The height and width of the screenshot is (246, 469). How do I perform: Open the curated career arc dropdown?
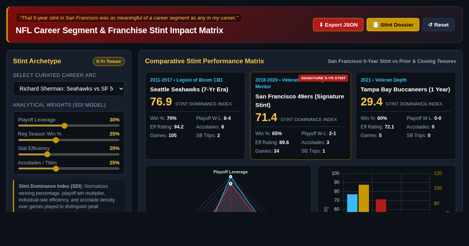pos(69,89)
